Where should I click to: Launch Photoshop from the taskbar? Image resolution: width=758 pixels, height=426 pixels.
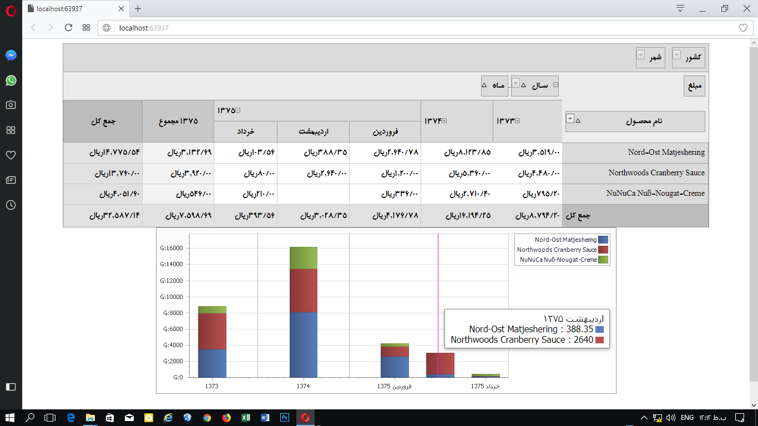pos(284,417)
